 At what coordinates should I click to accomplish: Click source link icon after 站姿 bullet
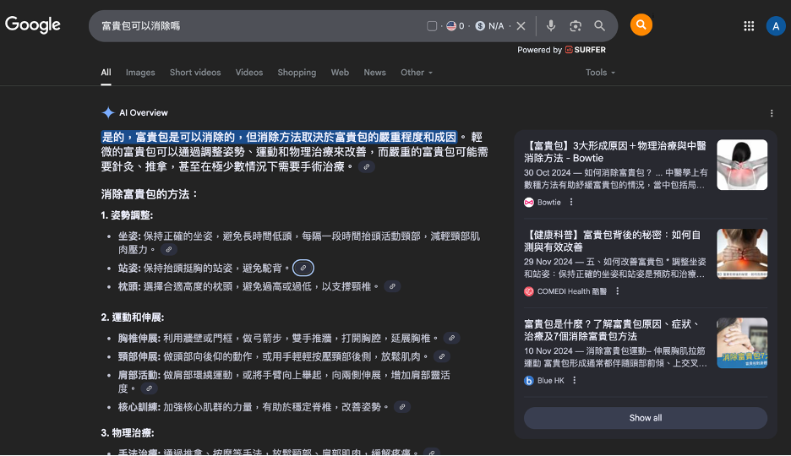pyautogui.click(x=303, y=268)
